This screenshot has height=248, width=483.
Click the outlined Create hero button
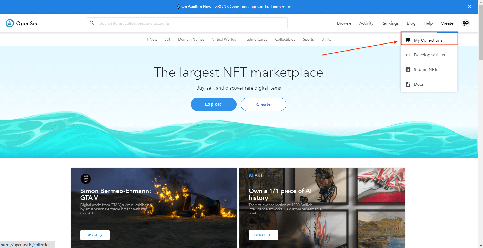(263, 104)
